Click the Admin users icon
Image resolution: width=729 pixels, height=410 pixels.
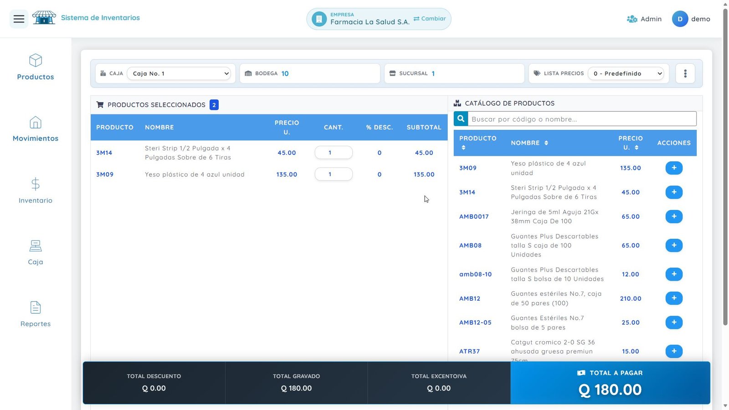coord(632,19)
